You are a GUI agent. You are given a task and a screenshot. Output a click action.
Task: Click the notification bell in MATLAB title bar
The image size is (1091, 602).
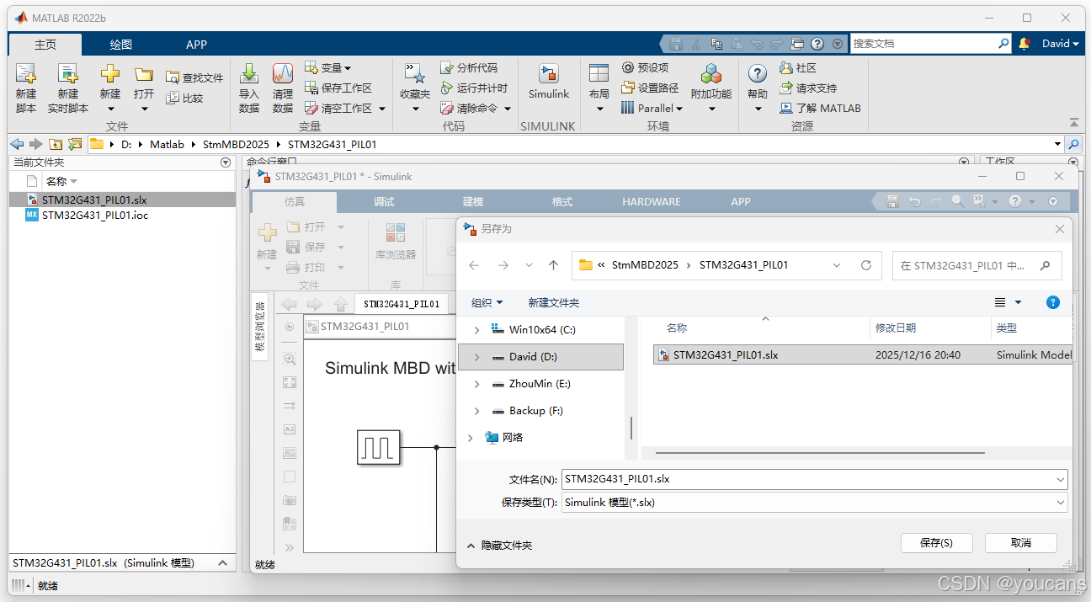tap(1024, 43)
